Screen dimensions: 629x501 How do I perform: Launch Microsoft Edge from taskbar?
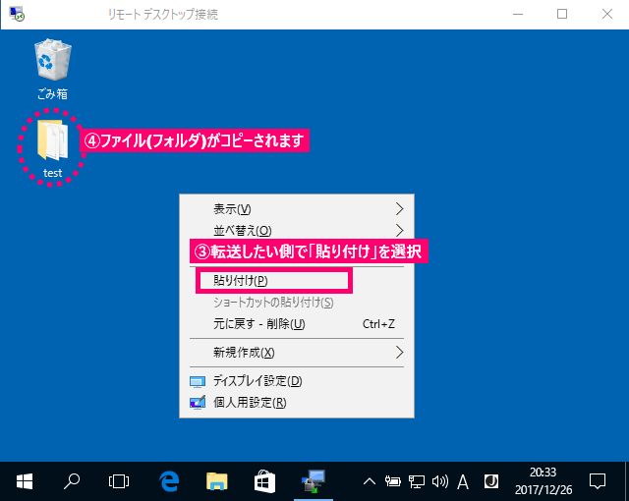click(x=169, y=481)
